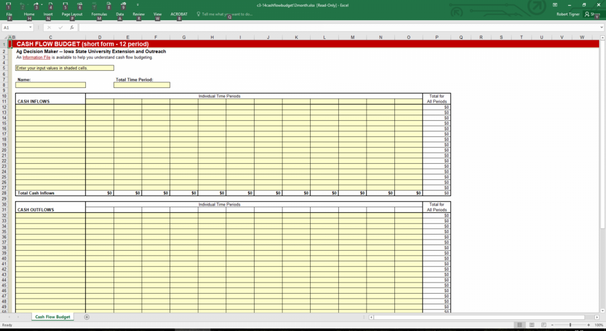
Task: Open Ribbon Display Options icon
Action: pyautogui.click(x=555, y=5)
